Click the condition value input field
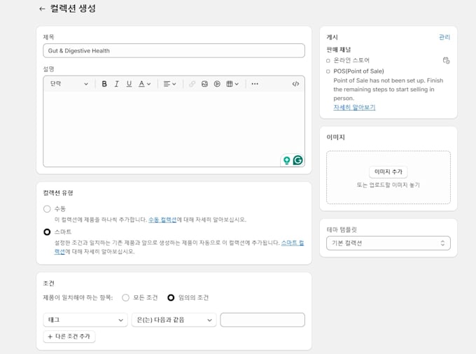Viewport: 476px width, 354px height. click(x=262, y=320)
